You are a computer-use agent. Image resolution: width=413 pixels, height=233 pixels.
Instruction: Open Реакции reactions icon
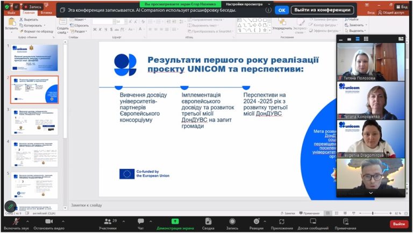point(257,221)
